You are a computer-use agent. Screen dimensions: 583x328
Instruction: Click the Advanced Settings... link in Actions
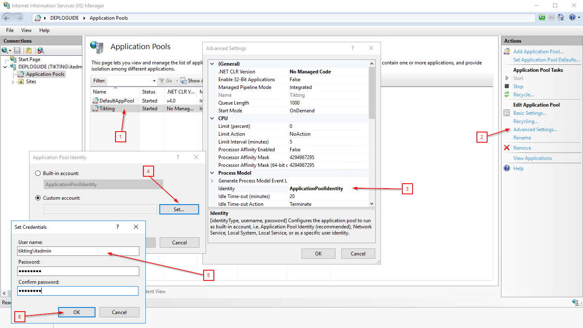click(535, 130)
